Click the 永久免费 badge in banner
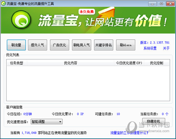 pos(87,11)
